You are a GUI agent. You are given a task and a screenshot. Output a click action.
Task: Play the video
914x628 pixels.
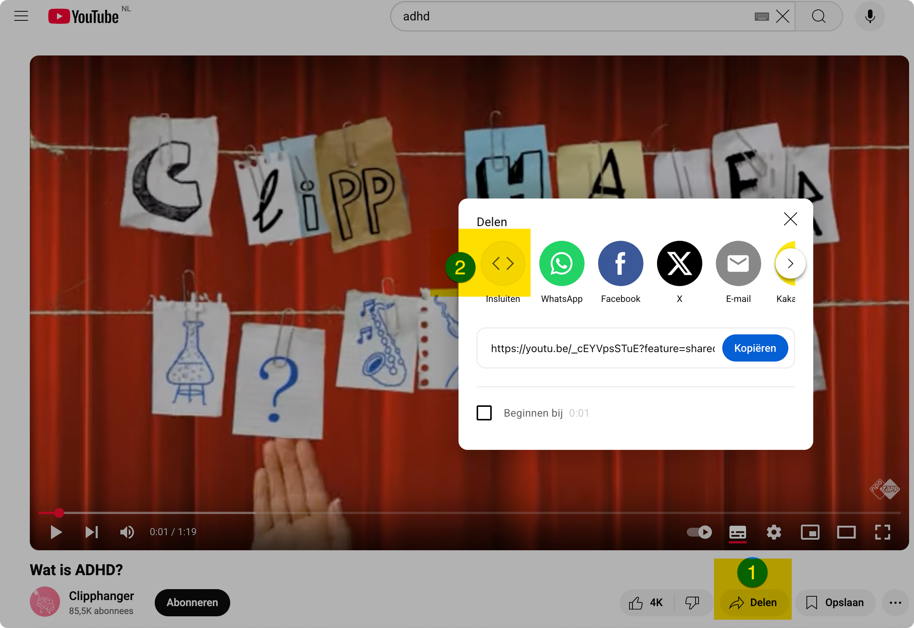click(56, 532)
